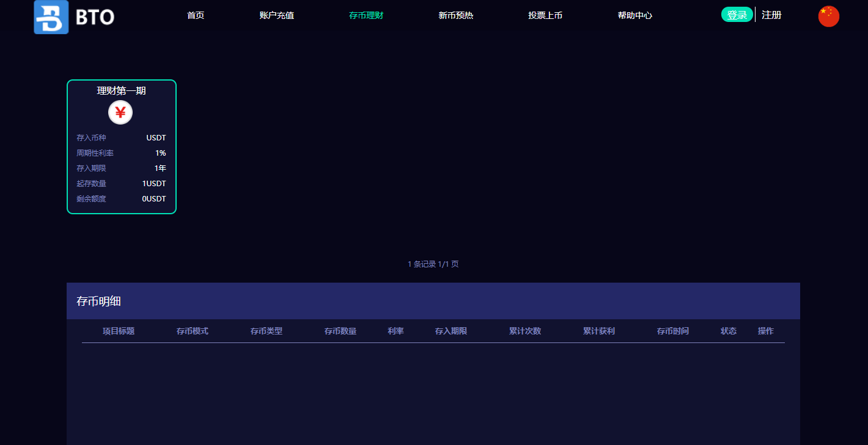Select the 1USDT minimum deposit value
This screenshot has height=445, width=868.
[x=154, y=184]
